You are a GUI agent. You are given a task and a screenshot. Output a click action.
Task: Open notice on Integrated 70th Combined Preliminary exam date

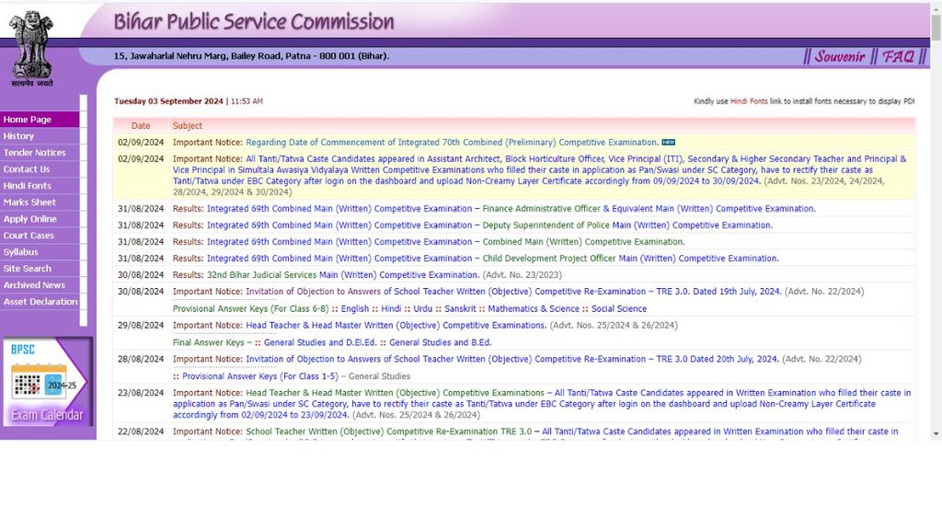452,143
